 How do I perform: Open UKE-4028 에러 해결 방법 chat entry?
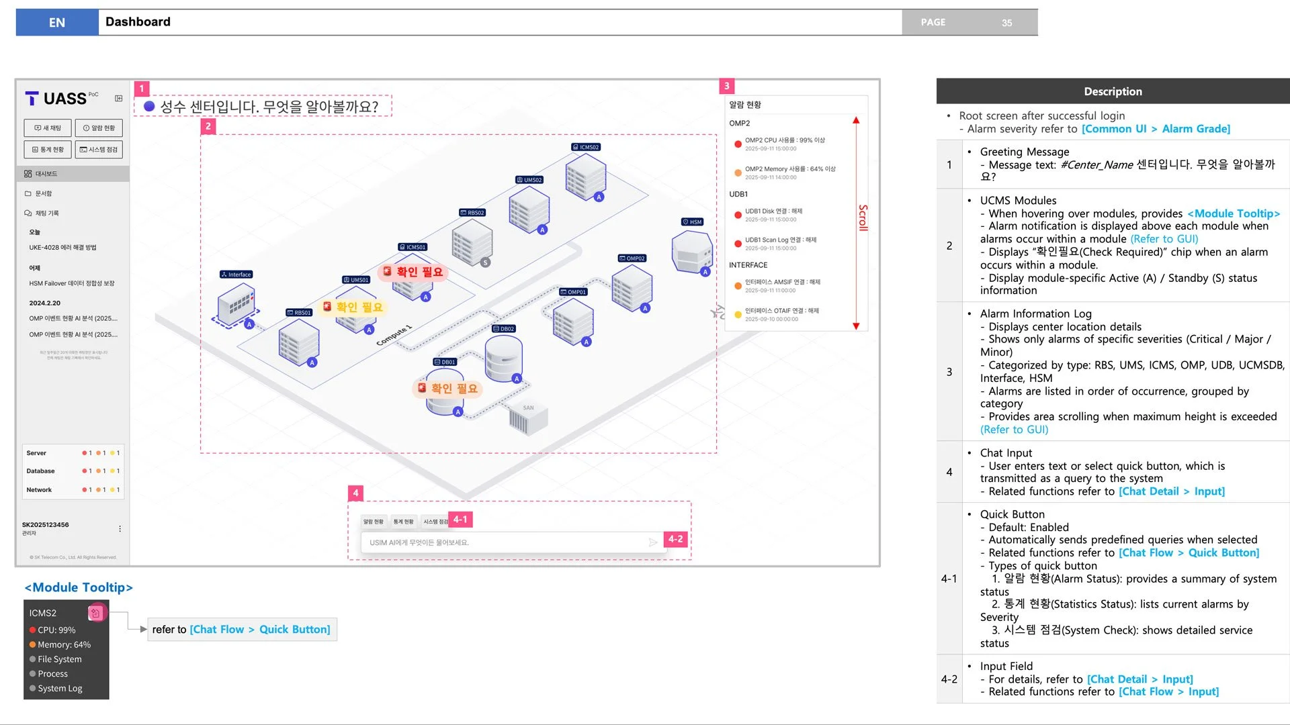point(62,248)
